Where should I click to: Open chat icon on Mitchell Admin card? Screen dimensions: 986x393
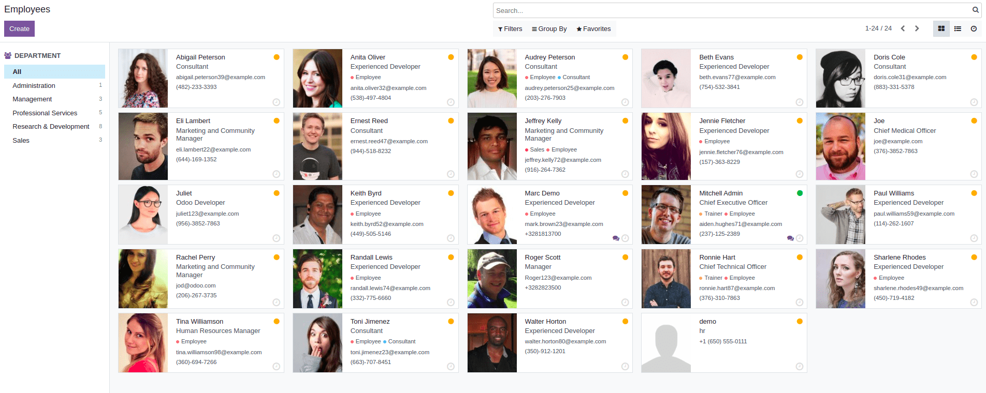[x=790, y=238]
